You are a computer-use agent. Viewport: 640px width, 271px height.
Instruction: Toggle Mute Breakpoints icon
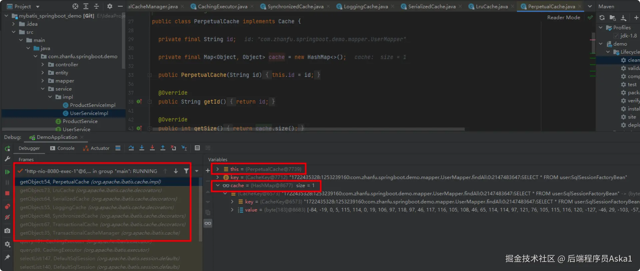click(7, 217)
